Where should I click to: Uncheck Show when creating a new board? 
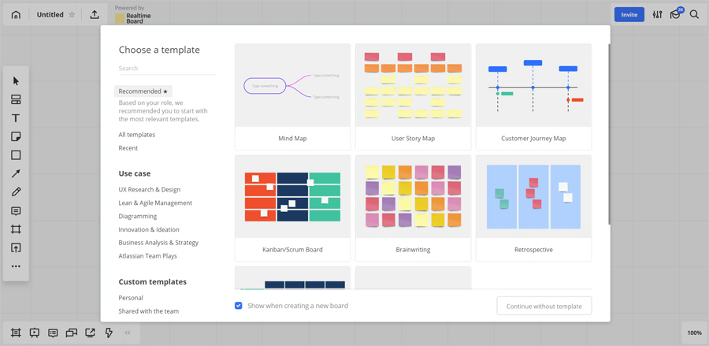(x=239, y=306)
